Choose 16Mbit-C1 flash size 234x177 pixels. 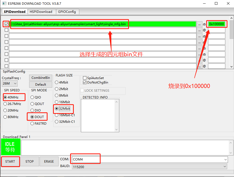[65, 115]
